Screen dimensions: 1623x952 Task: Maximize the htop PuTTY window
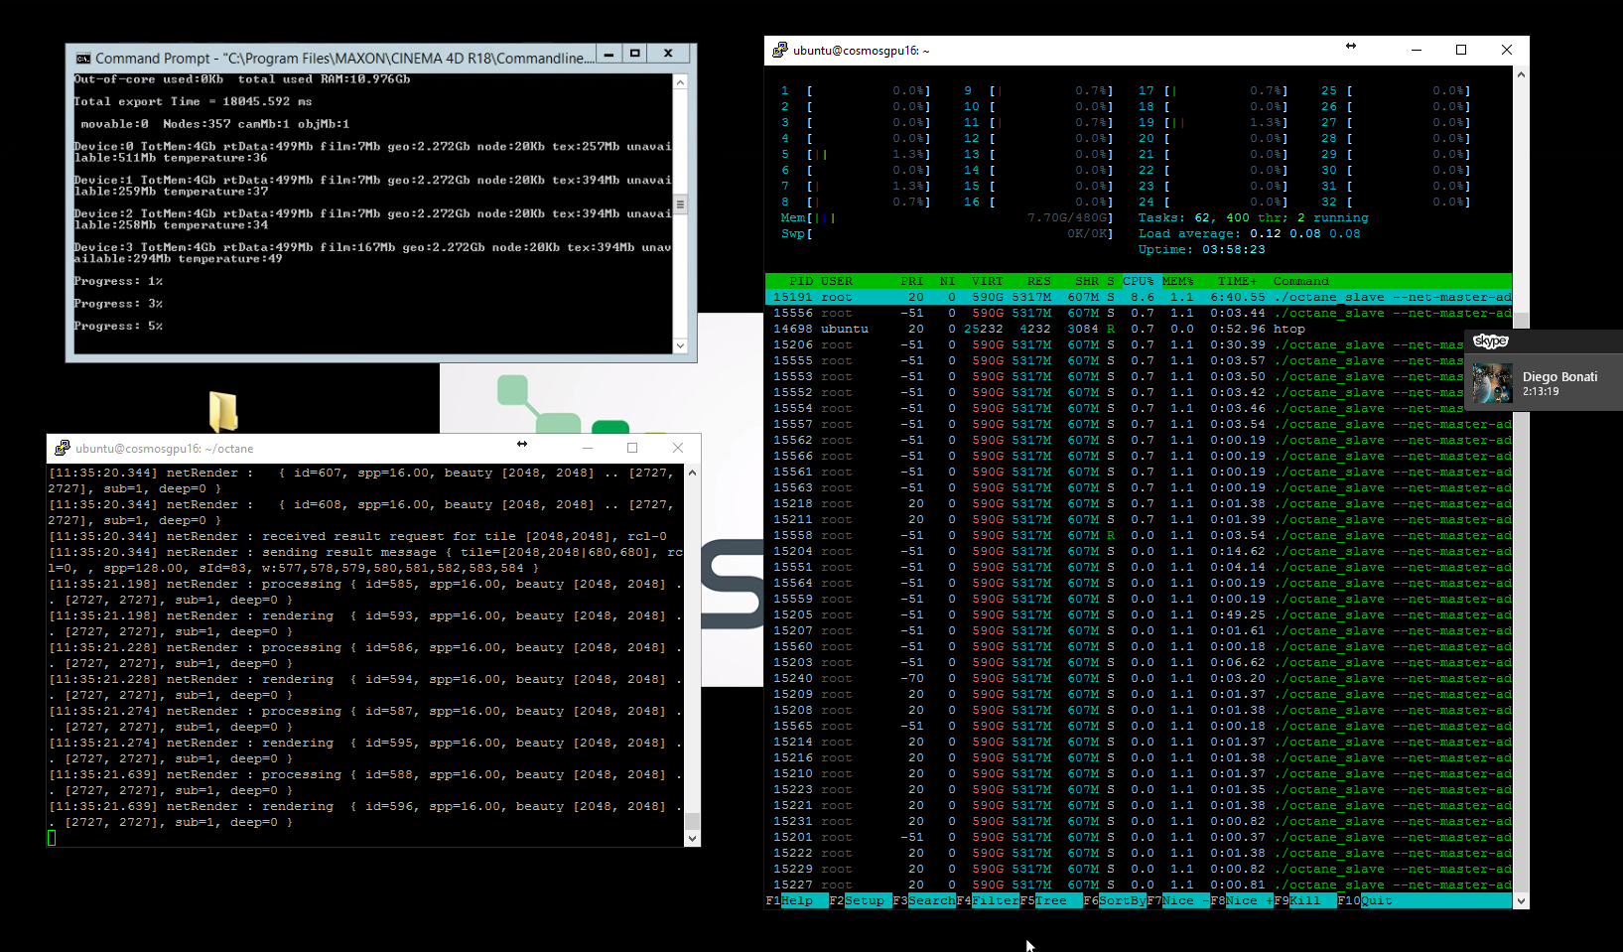point(1461,50)
